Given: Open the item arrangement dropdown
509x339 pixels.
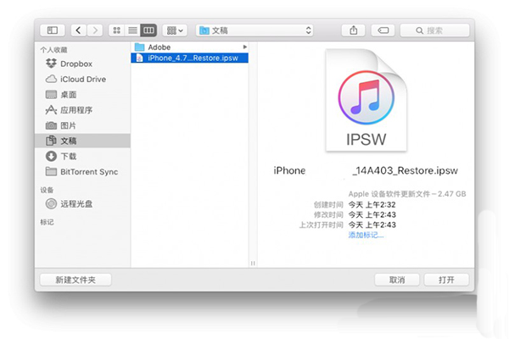Looking at the screenshot, I should point(175,31).
